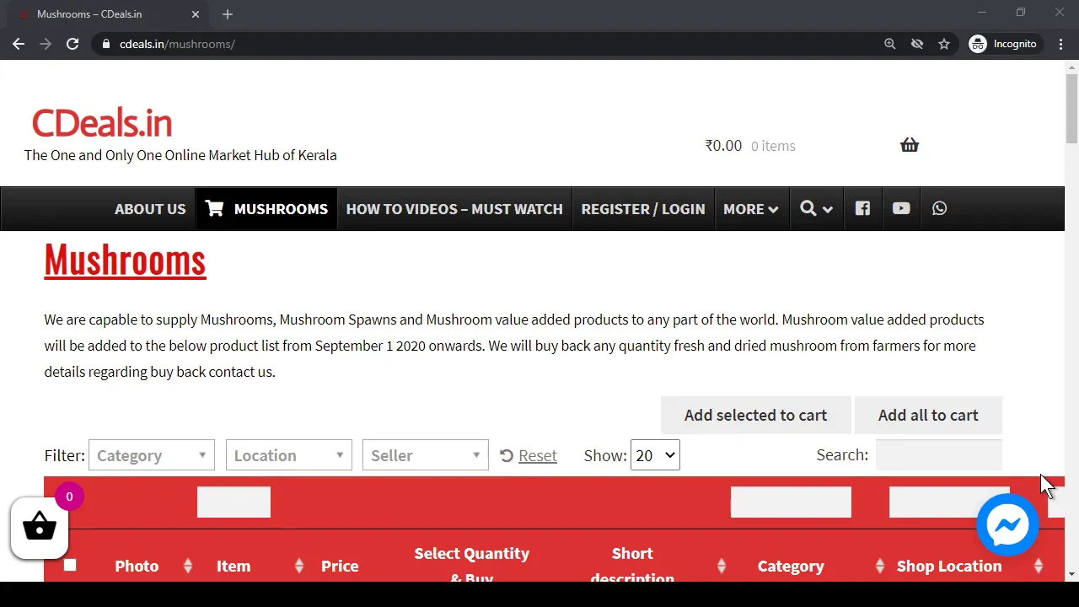The image size is (1079, 607).
Task: Click the CDeals.in logo
Action: (x=102, y=124)
